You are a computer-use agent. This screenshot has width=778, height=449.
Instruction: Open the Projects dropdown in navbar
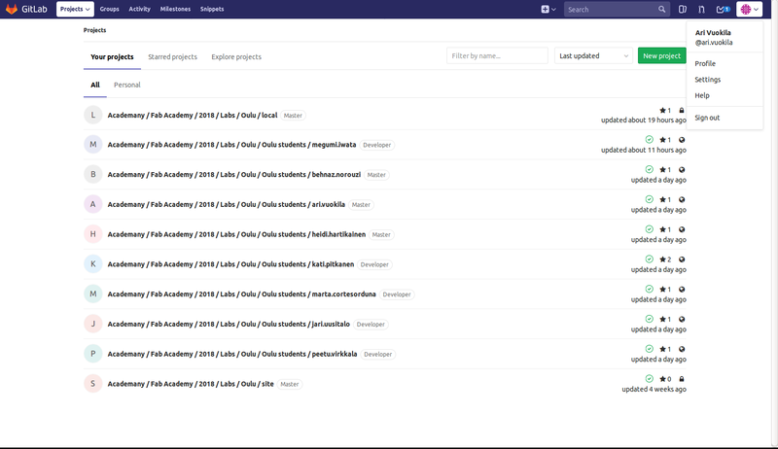click(75, 9)
